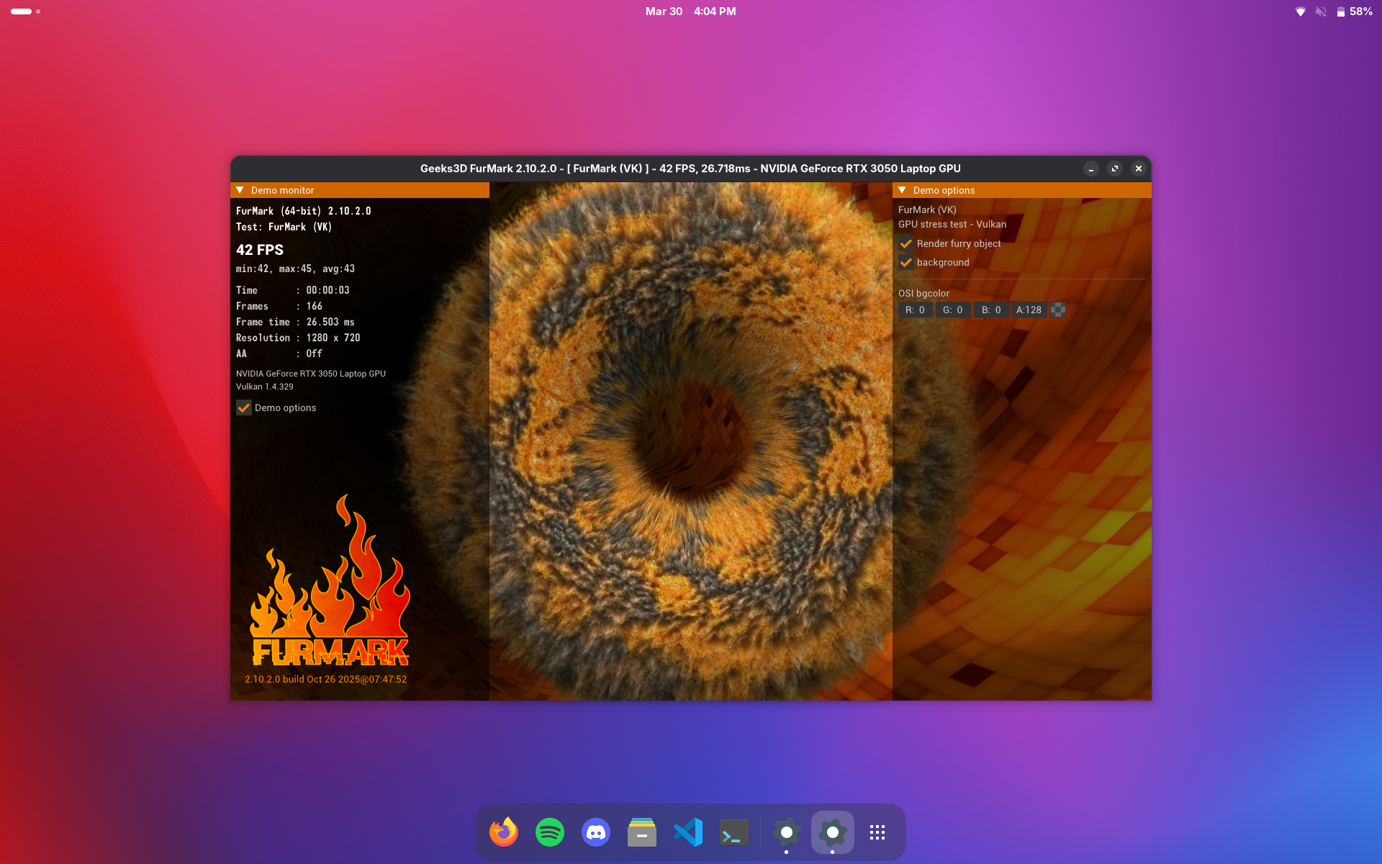
Task: Launch Spotify from the dock
Action: [550, 832]
